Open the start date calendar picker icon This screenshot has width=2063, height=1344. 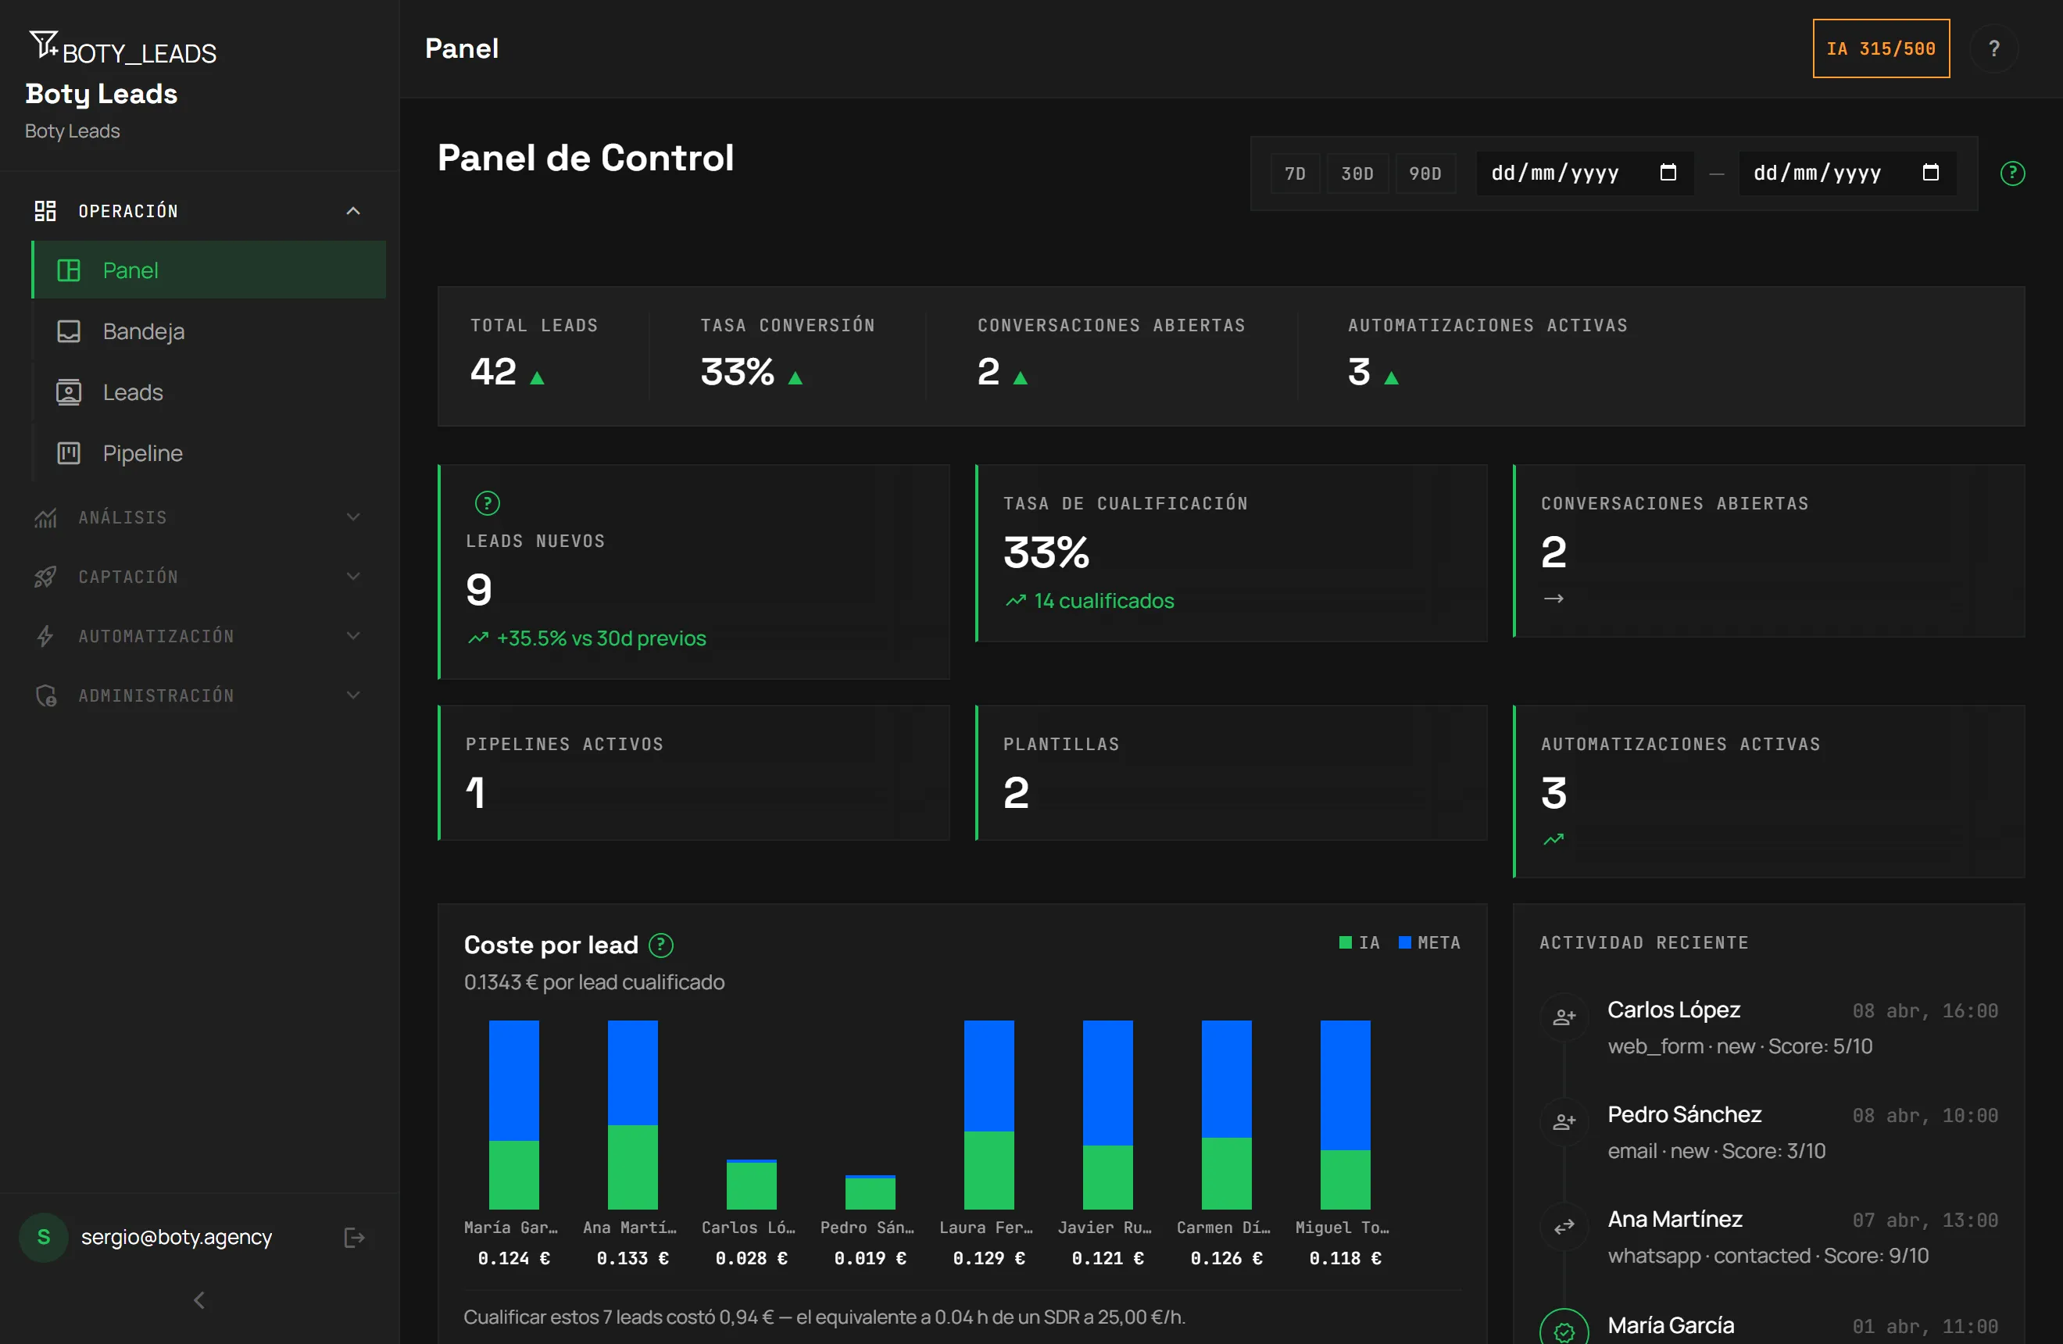coord(1668,173)
